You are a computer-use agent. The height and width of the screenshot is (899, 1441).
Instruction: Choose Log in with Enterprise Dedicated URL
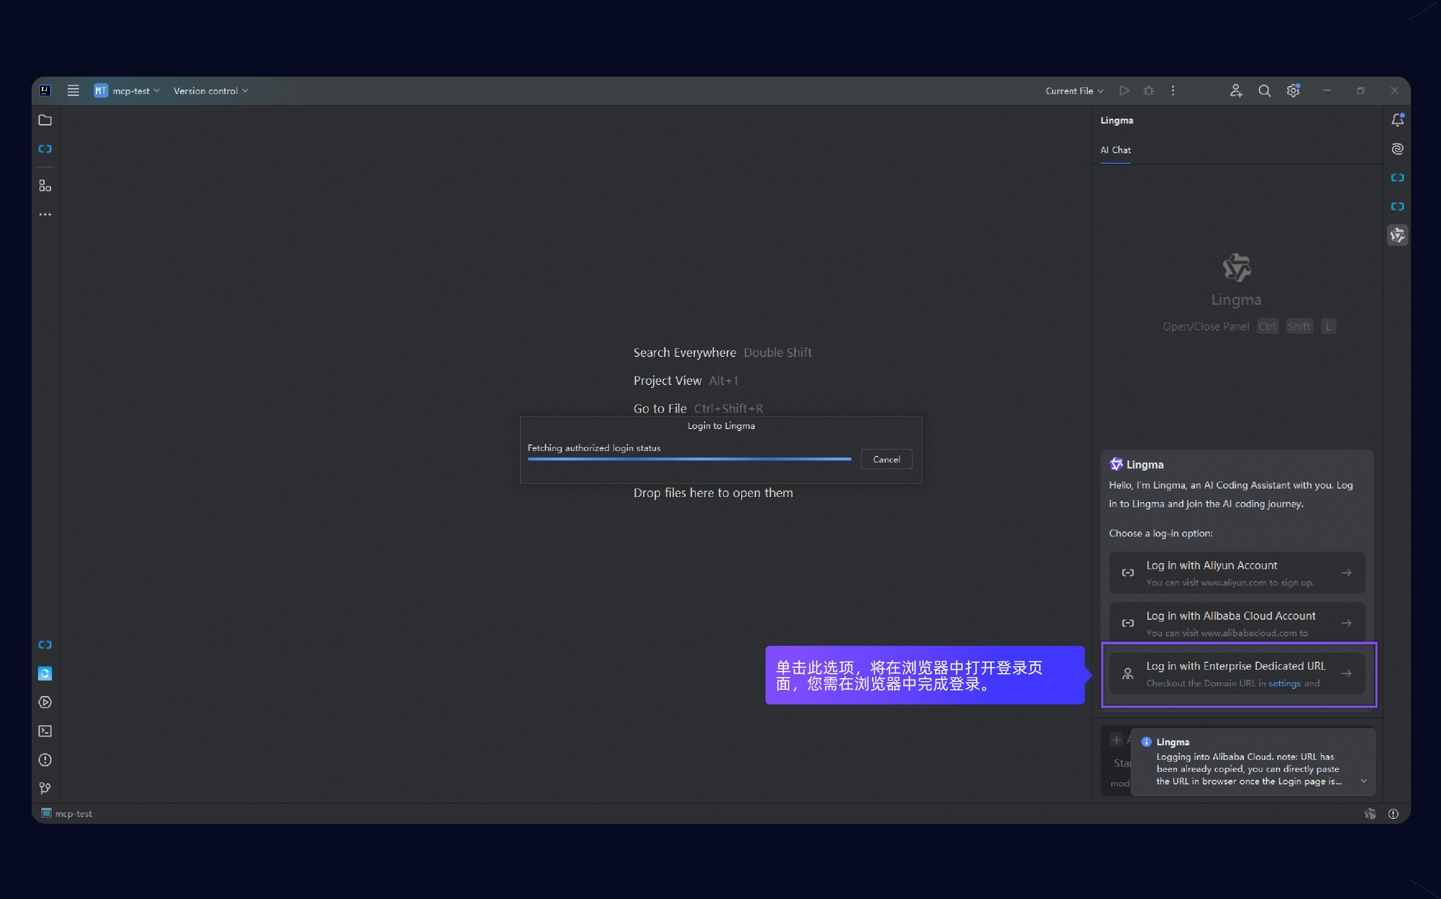click(x=1236, y=674)
